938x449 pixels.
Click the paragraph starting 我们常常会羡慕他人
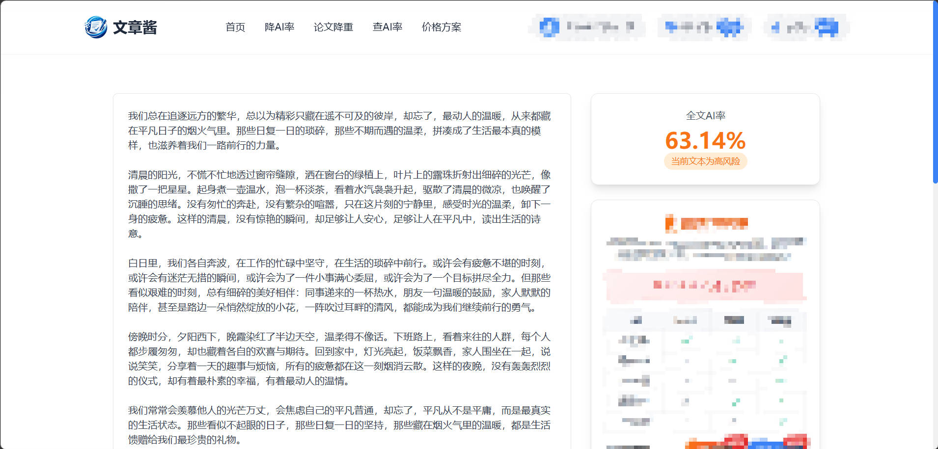(x=339, y=425)
